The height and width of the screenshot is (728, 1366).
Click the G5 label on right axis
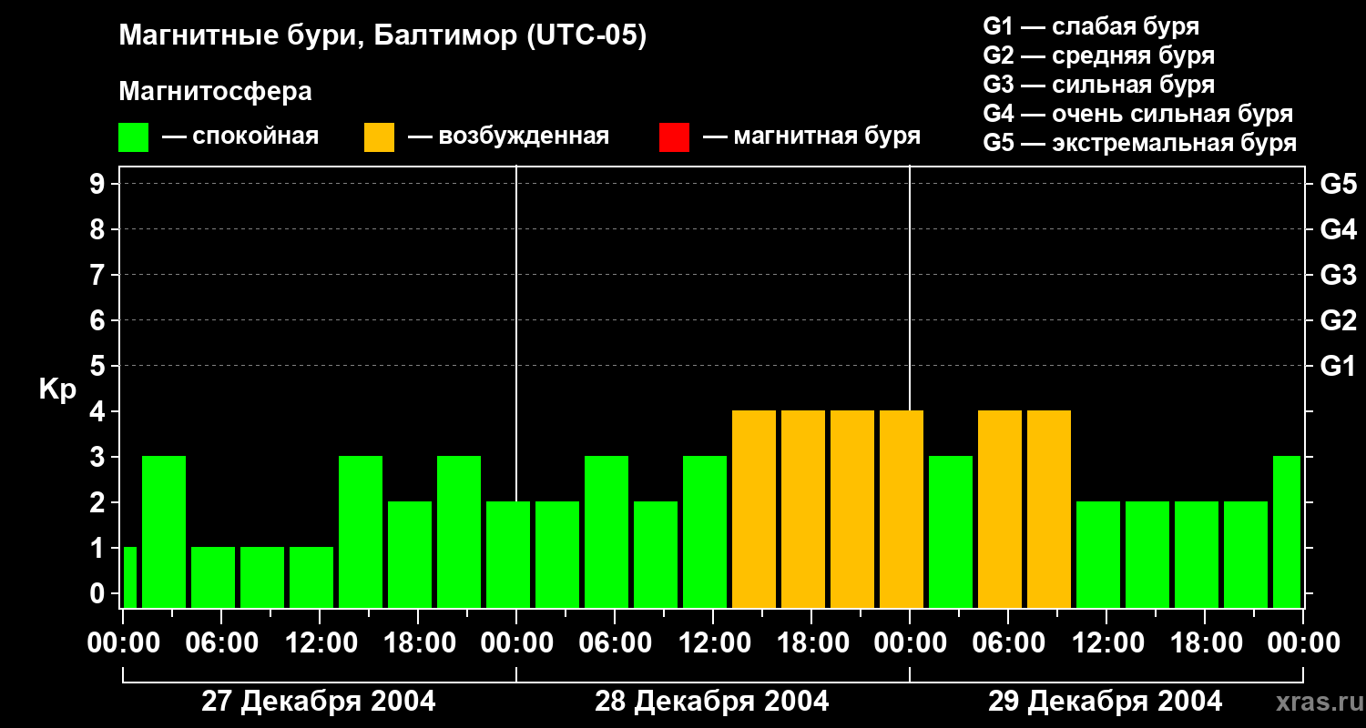(x=1338, y=184)
